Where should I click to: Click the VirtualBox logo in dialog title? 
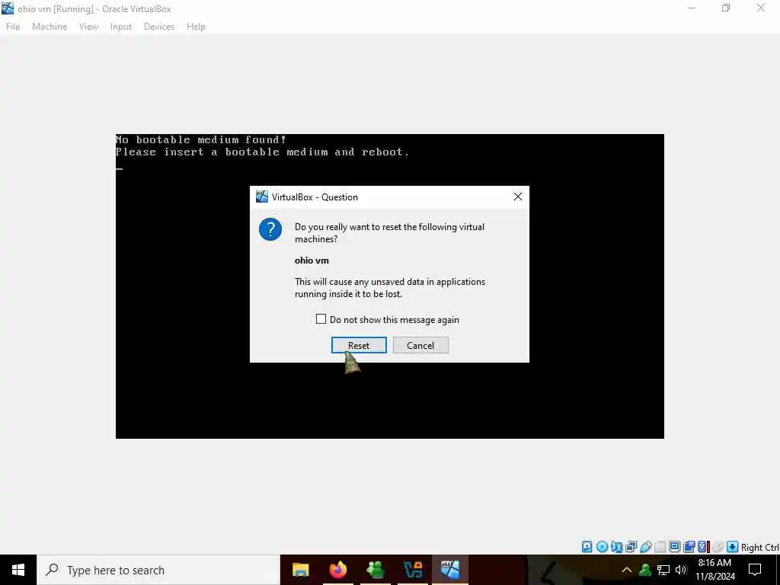(262, 197)
